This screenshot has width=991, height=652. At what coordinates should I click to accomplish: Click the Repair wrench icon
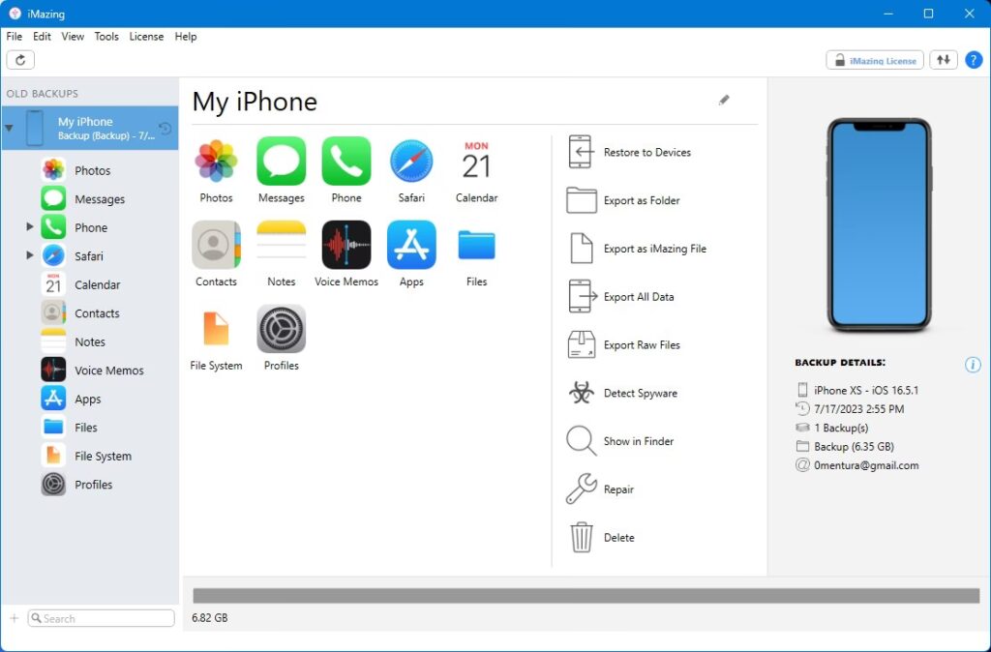[x=581, y=489]
